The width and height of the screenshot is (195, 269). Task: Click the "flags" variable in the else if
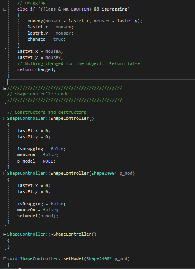pos(49,9)
